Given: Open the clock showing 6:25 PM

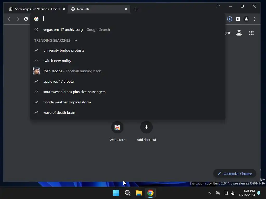Looking at the screenshot, I should (247, 193).
